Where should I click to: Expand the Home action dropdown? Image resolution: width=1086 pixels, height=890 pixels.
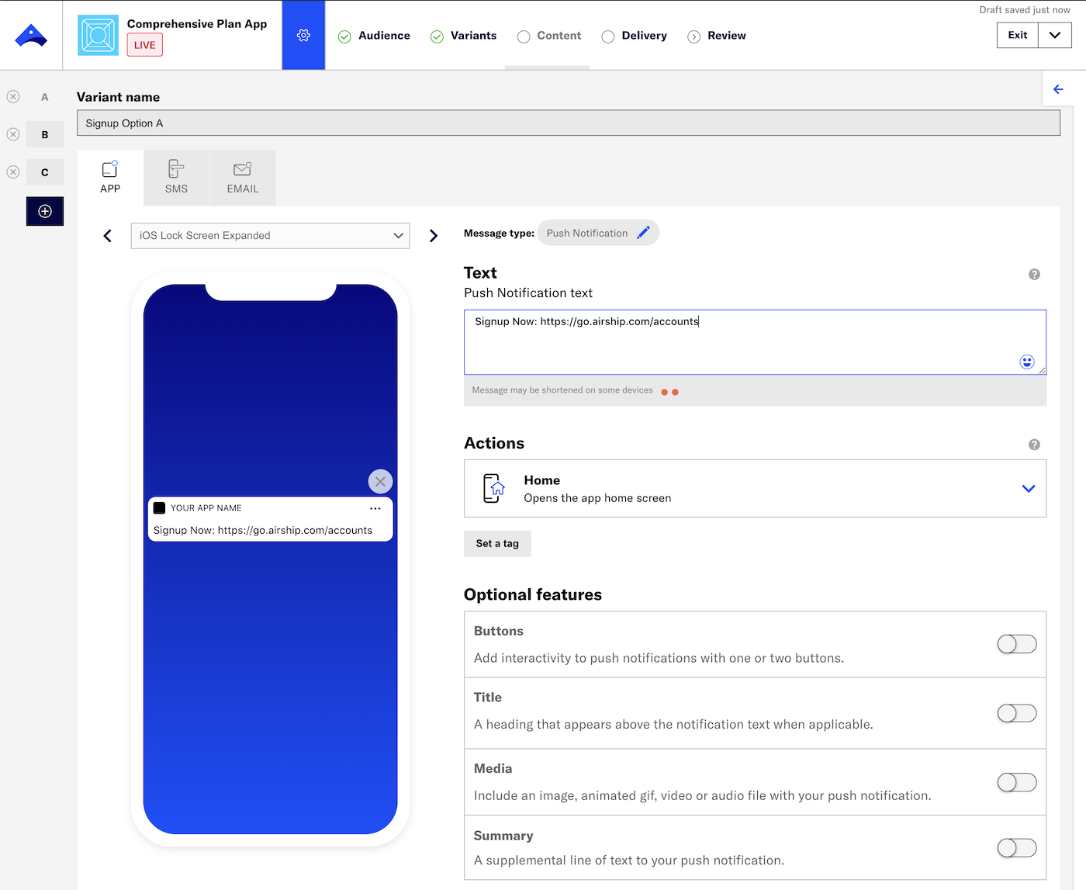(1029, 489)
